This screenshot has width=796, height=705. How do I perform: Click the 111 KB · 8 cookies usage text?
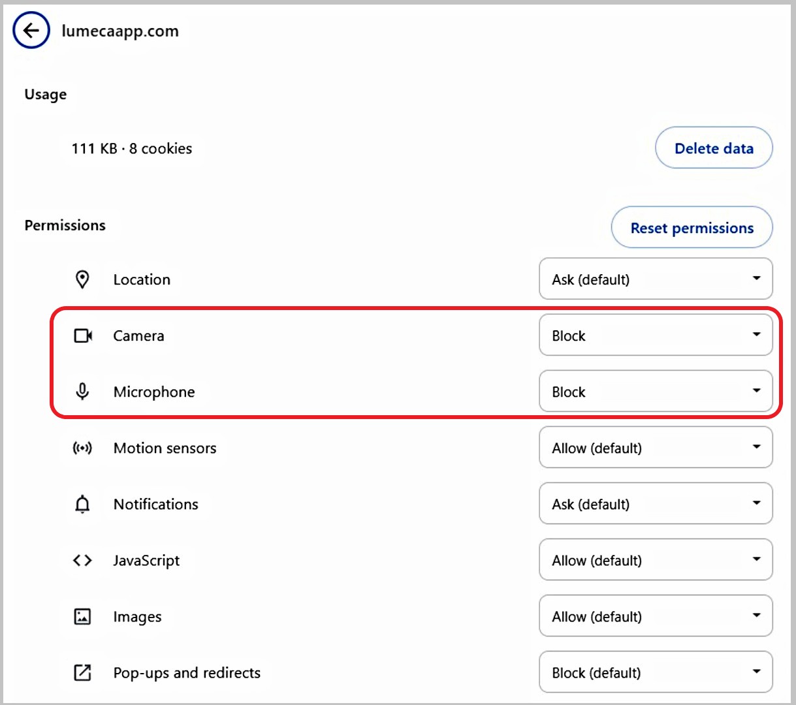pyautogui.click(x=132, y=149)
